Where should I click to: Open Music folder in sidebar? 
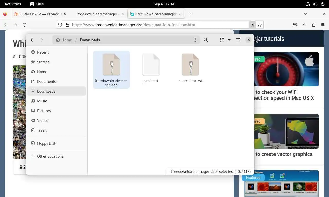coord(57,101)
